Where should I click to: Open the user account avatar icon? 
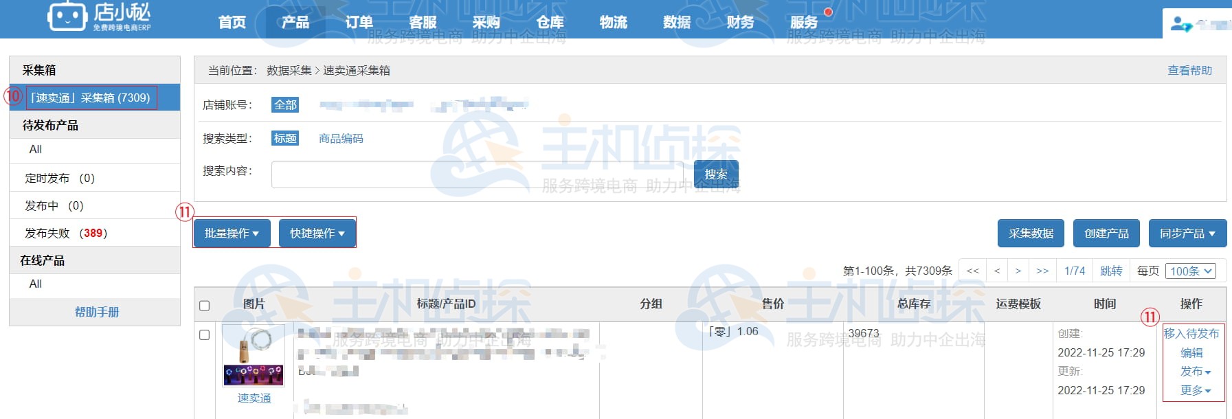(1180, 24)
